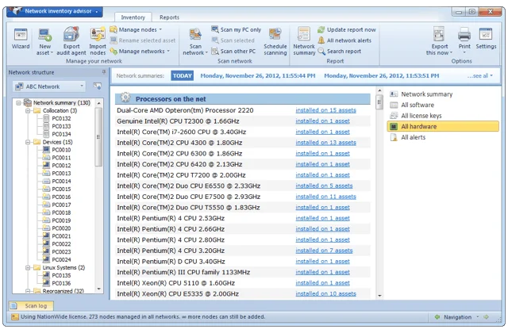Open Export this now dropdown arrow
The width and height of the screenshot is (508, 333).
pos(451,53)
